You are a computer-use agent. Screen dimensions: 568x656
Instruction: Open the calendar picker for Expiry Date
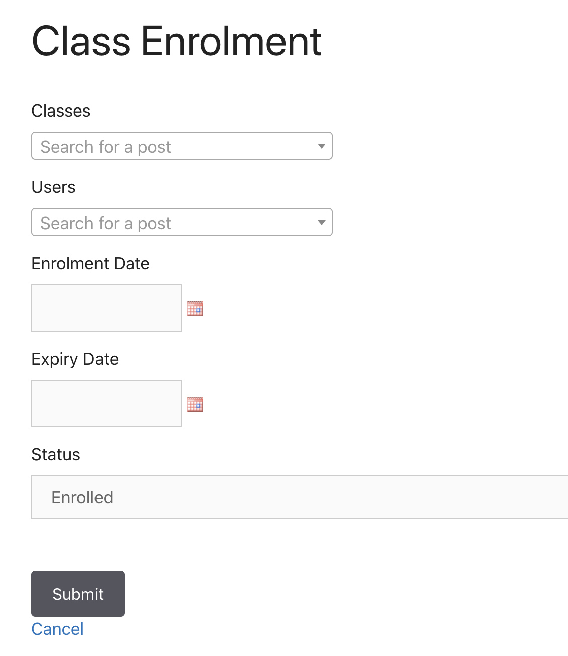[195, 404]
